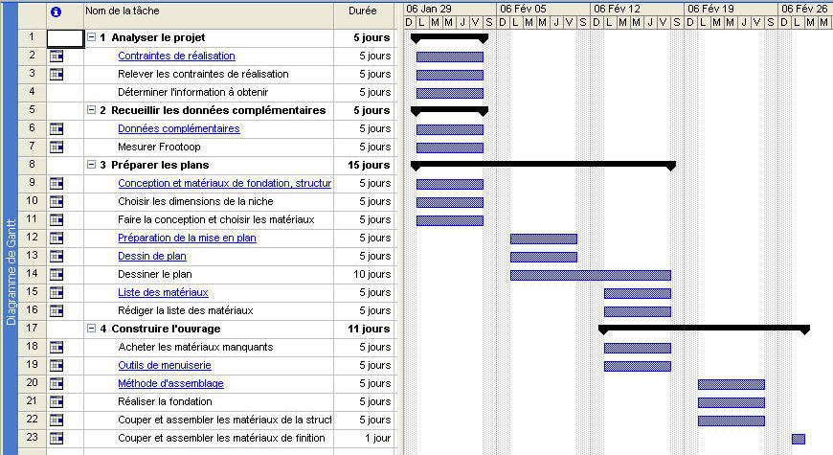
Task: Collapse the Préparer les plans summary task
Action: pyautogui.click(x=91, y=165)
